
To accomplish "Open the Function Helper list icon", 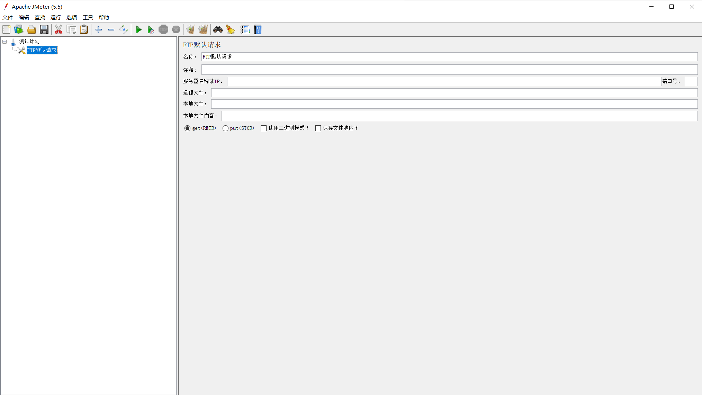I will pyautogui.click(x=245, y=30).
